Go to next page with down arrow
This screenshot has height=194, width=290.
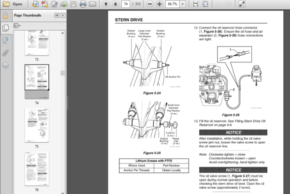pos(116,4)
